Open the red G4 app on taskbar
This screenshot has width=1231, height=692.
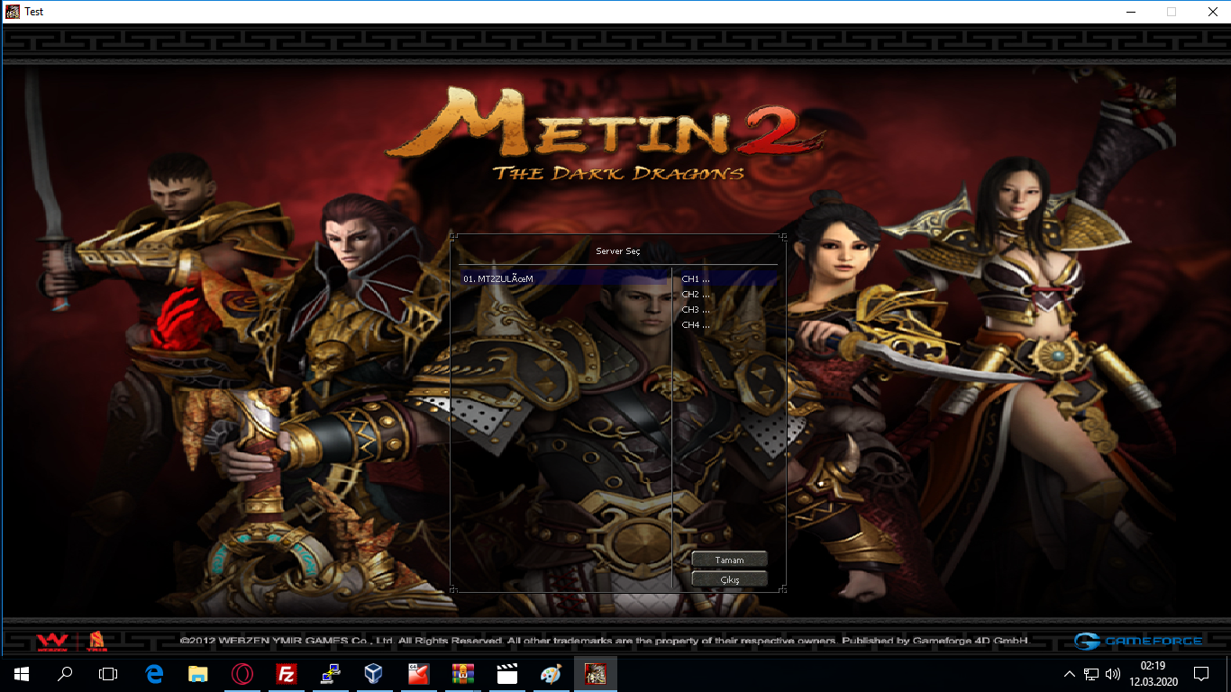point(419,673)
